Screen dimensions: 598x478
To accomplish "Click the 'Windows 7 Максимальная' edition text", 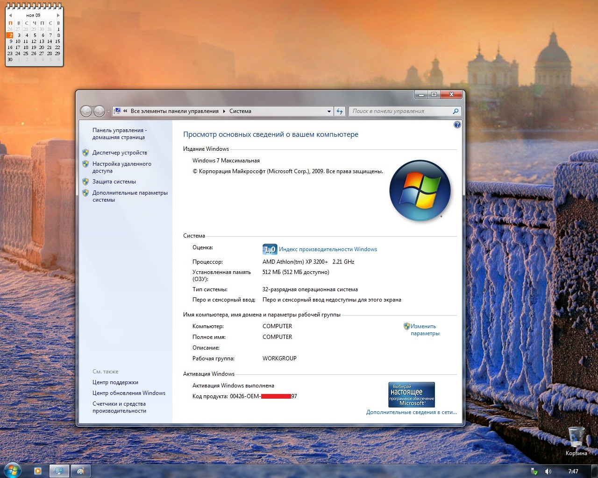I will (x=226, y=161).
